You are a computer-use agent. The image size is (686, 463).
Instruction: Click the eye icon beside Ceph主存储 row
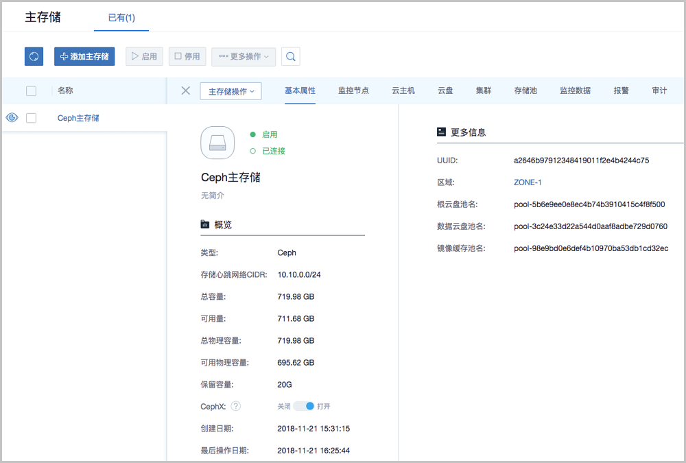point(12,118)
